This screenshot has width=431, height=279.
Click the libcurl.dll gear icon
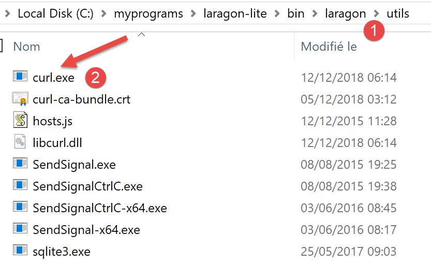coord(20,142)
